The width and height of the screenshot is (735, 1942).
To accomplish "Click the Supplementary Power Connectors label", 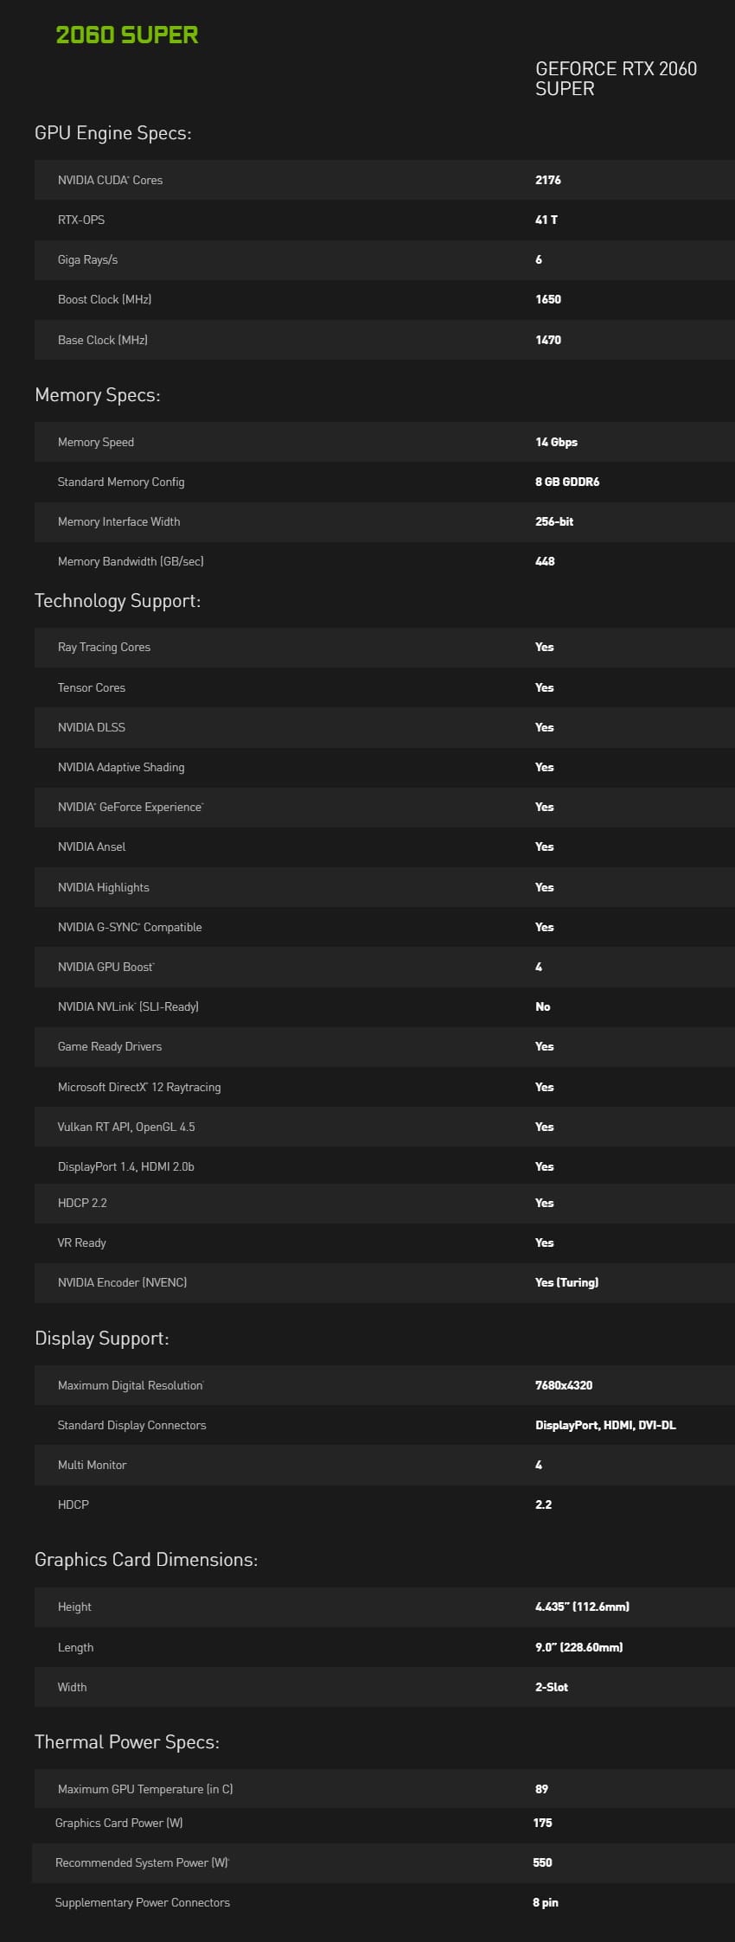I will tap(143, 1902).
